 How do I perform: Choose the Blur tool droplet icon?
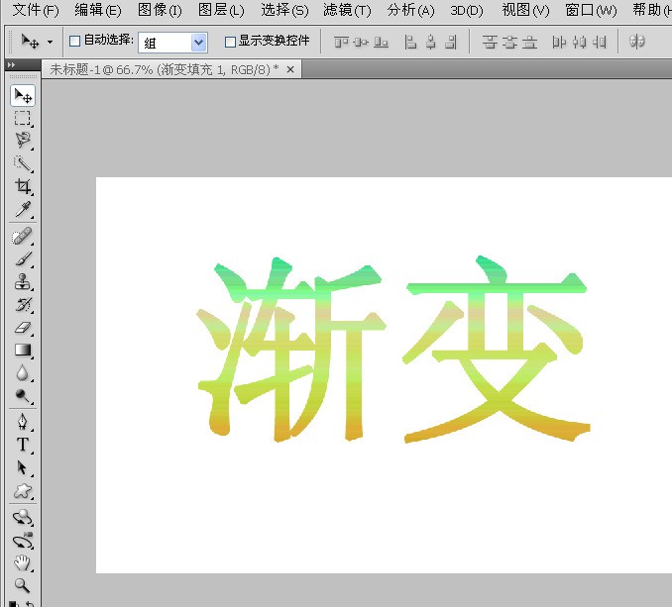23,373
